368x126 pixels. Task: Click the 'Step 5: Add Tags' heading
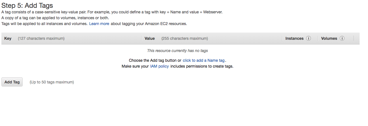27,5
